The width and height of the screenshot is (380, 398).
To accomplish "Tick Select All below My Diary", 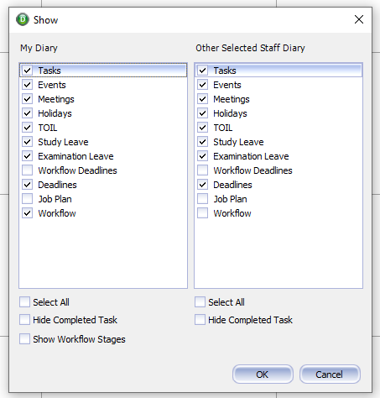I will point(24,302).
